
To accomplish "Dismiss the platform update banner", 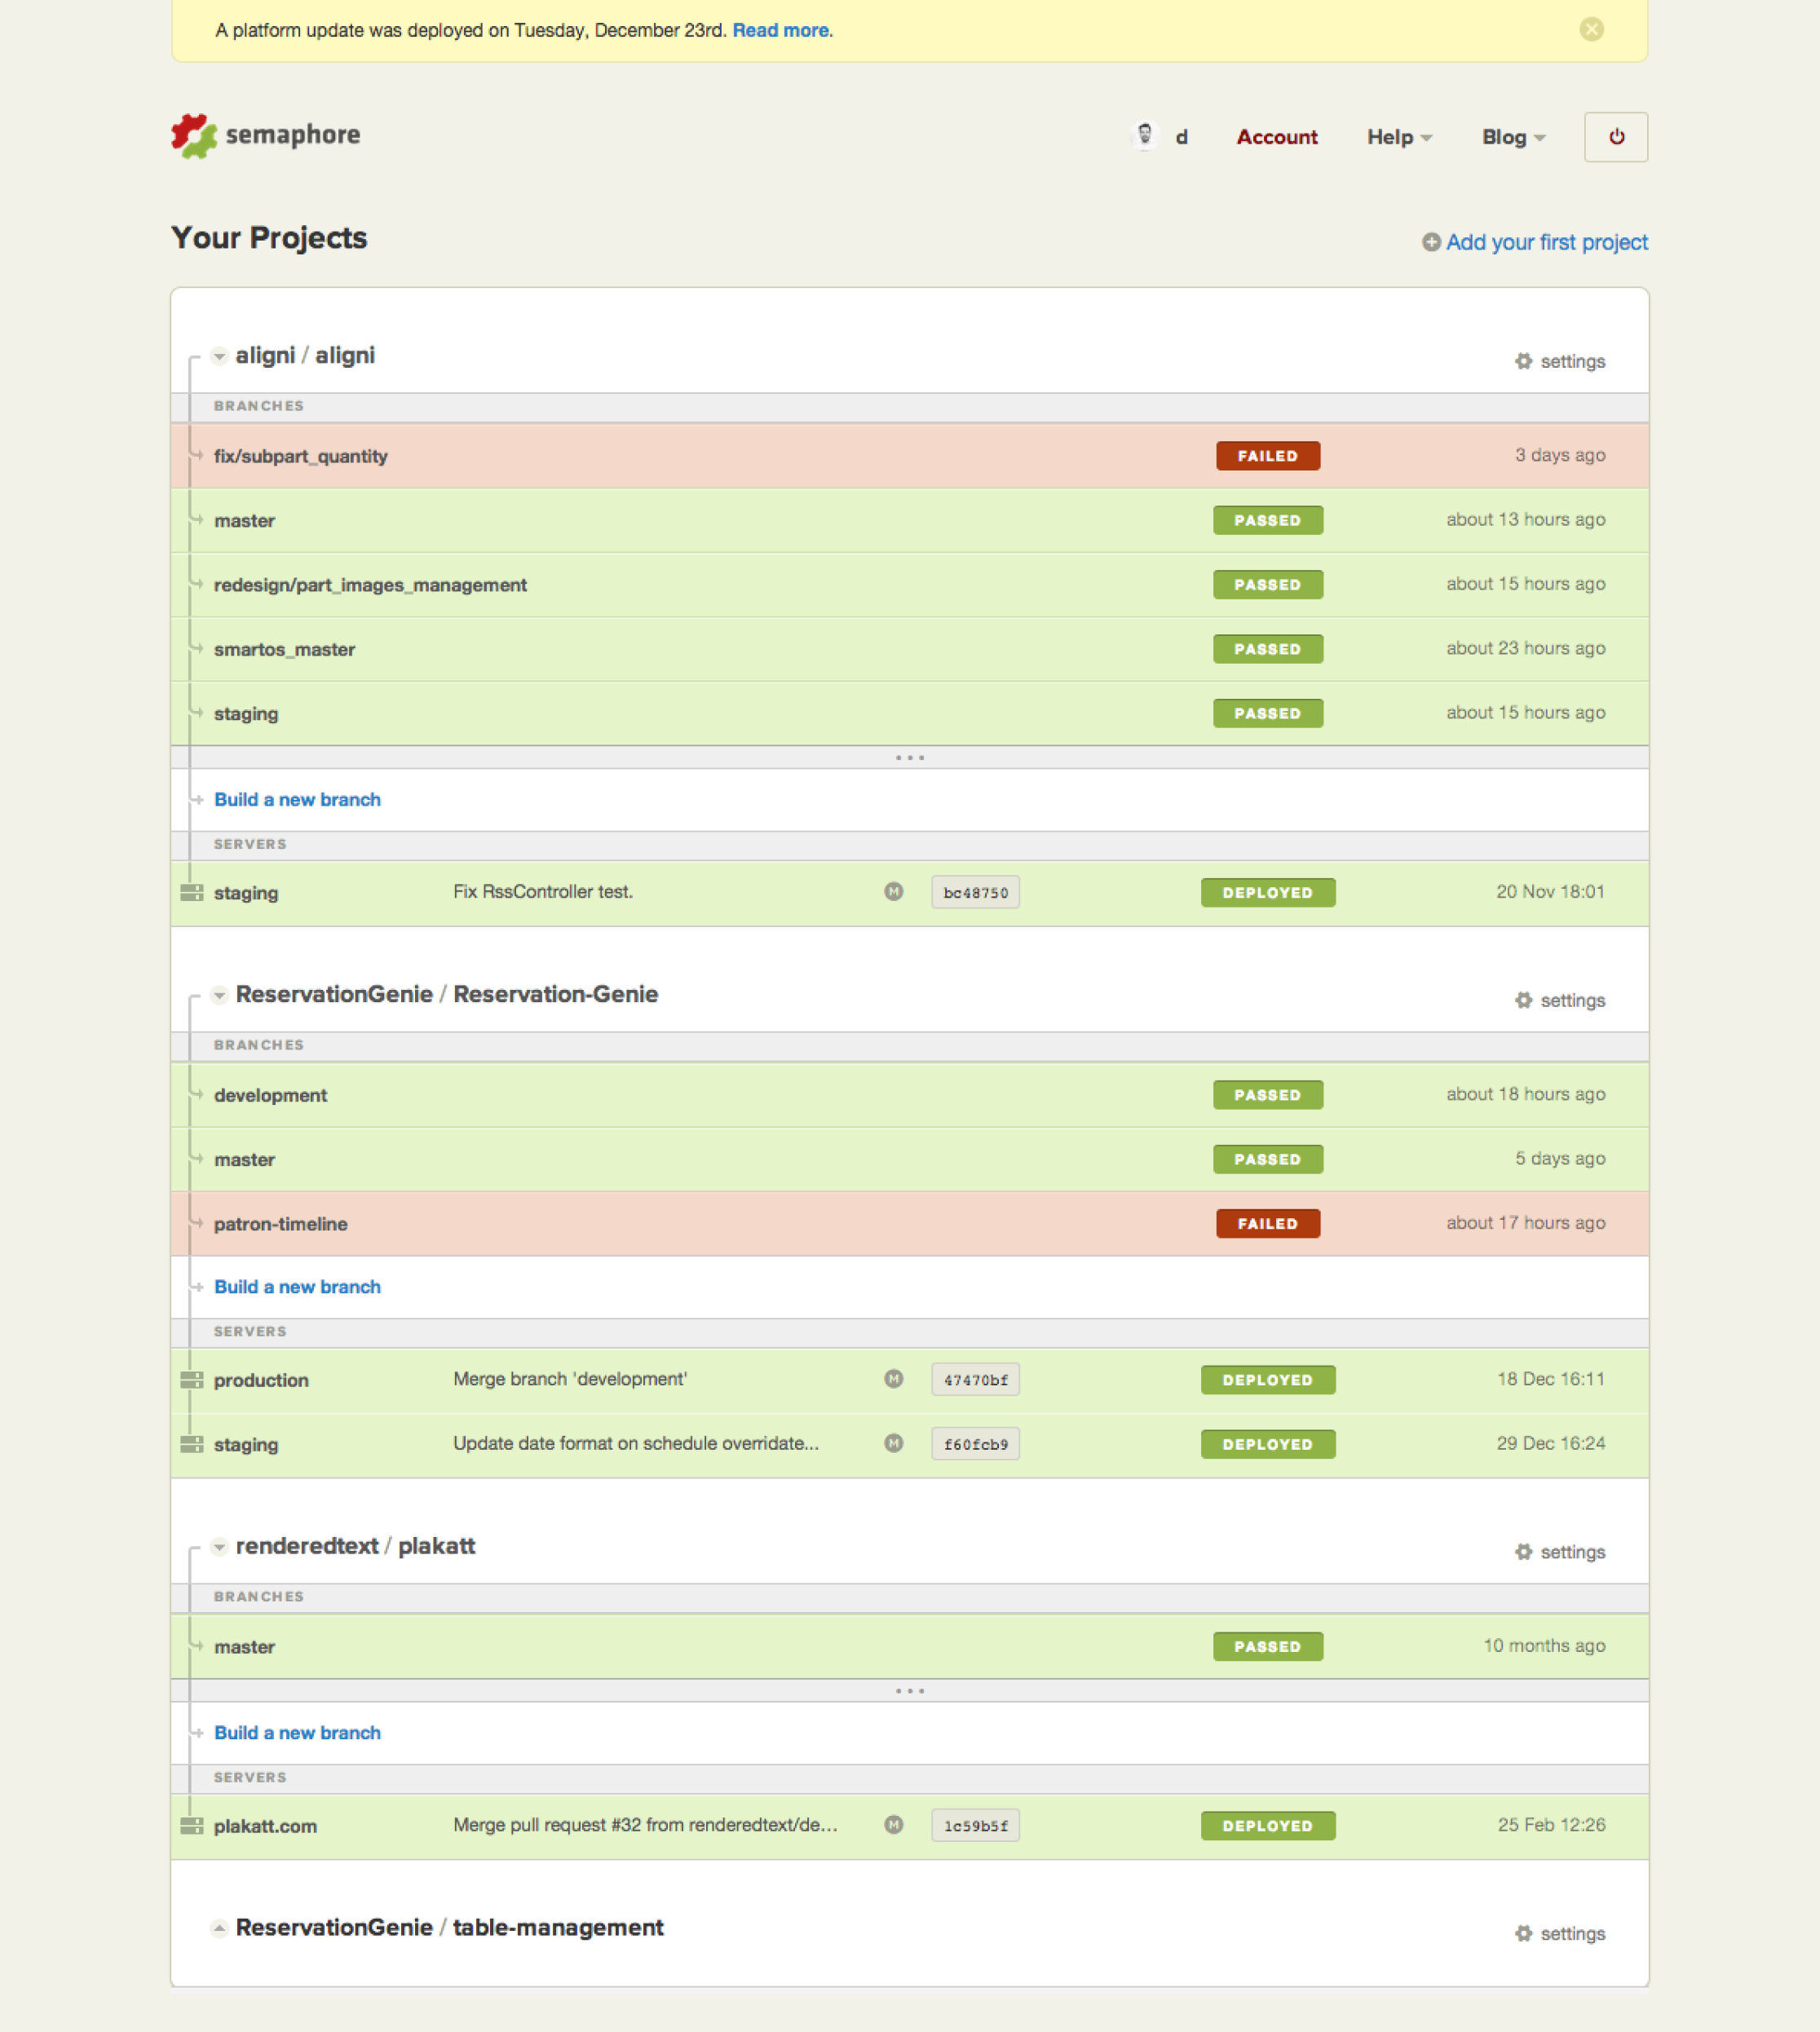I will (x=1591, y=30).
